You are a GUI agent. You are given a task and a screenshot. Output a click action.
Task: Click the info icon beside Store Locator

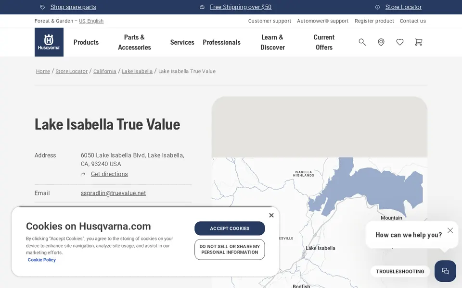coord(377,7)
